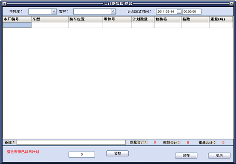Click the 数量合计 red value
Screen dimensions: 236x164
pyautogui.click(x=155, y=142)
